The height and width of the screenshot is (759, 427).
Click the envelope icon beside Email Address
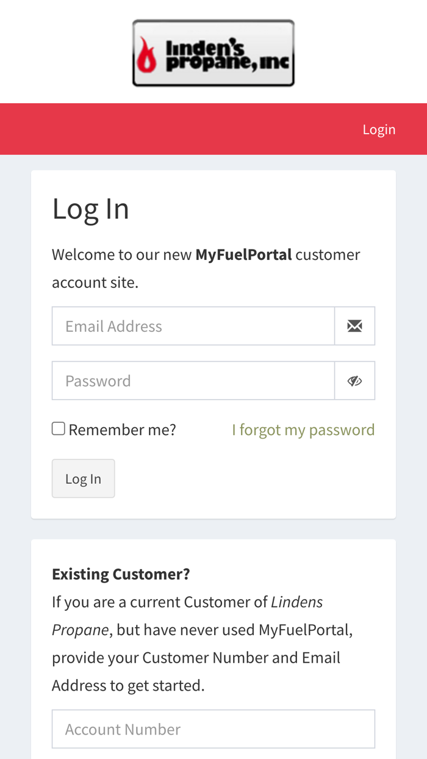pyautogui.click(x=354, y=326)
